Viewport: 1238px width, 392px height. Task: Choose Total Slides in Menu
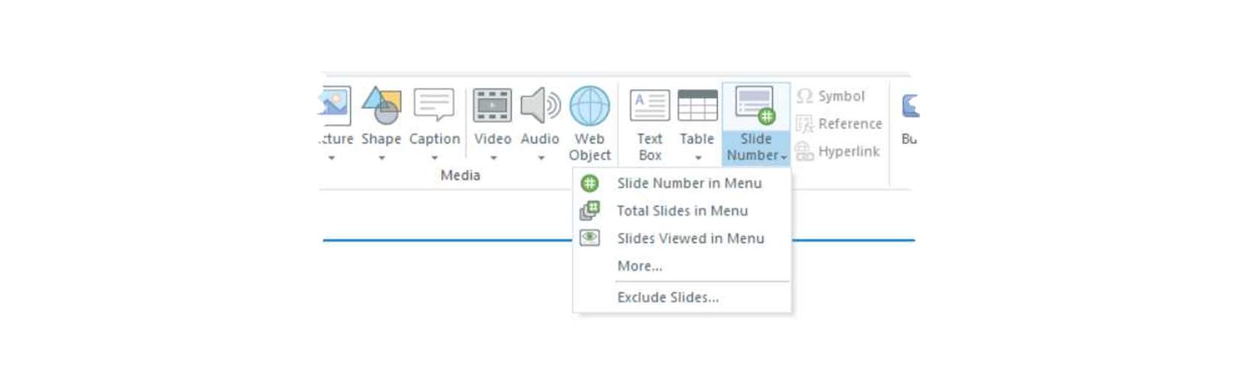click(682, 211)
